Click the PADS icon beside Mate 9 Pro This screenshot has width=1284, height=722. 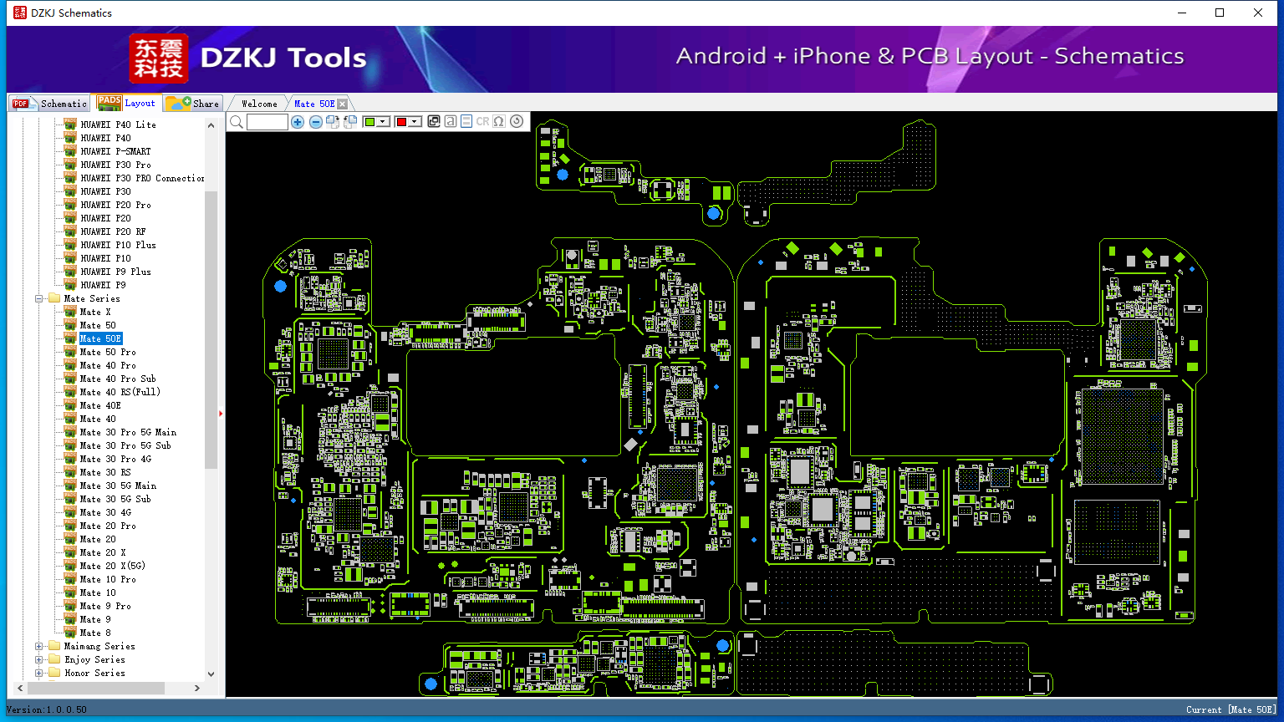click(70, 606)
